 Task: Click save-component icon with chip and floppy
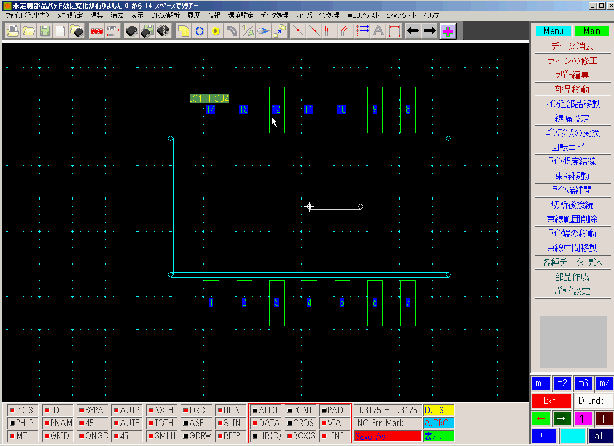[x=147, y=31]
